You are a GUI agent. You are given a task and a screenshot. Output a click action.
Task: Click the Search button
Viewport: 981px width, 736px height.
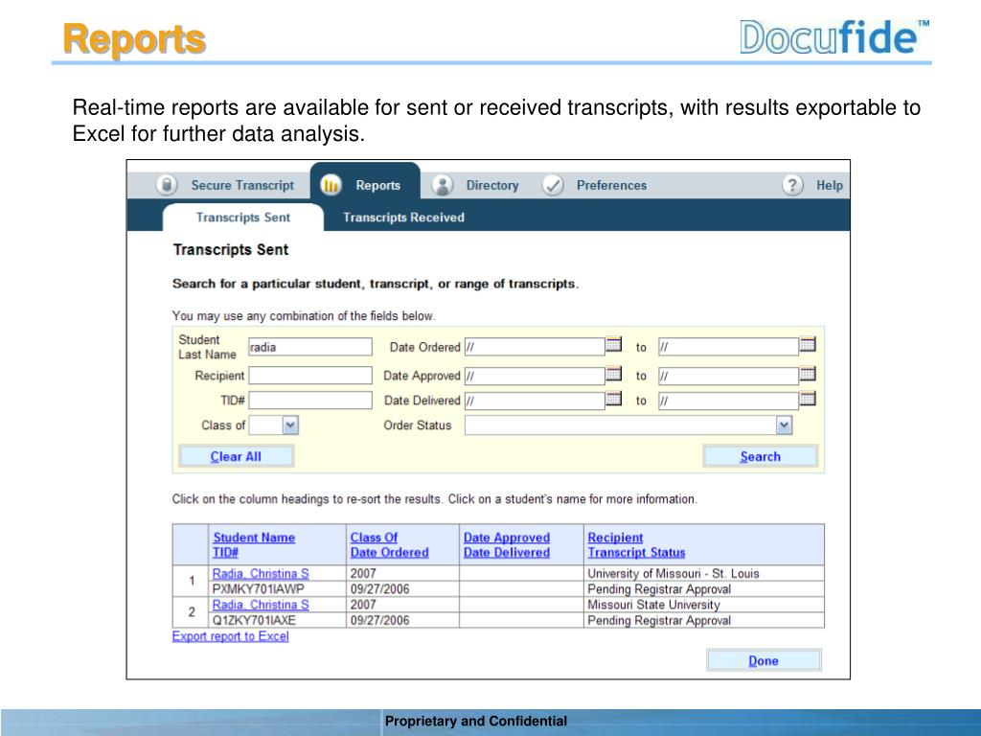(760, 456)
